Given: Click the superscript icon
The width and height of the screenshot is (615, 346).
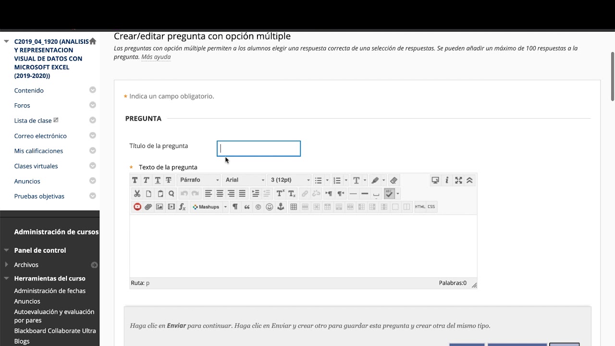Looking at the screenshot, I should (x=281, y=194).
